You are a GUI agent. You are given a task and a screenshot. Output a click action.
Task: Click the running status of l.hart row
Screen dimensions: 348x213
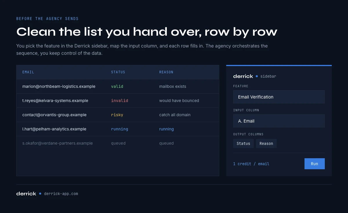coord(119,129)
